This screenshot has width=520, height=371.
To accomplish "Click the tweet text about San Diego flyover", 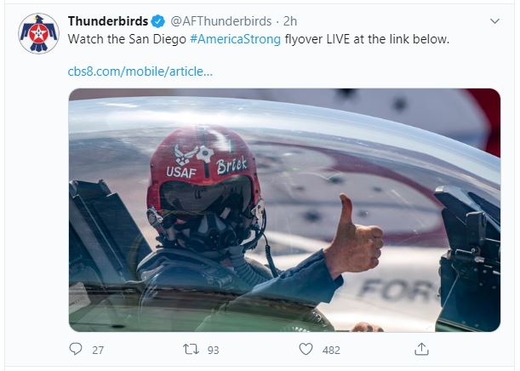I will pos(259,39).
